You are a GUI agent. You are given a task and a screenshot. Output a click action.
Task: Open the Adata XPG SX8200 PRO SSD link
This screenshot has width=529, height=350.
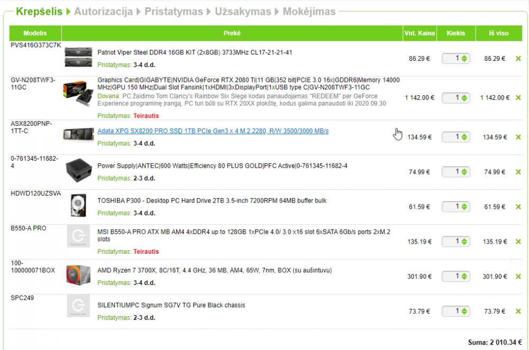click(213, 131)
